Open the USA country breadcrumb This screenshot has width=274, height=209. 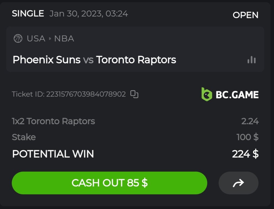tap(36, 38)
